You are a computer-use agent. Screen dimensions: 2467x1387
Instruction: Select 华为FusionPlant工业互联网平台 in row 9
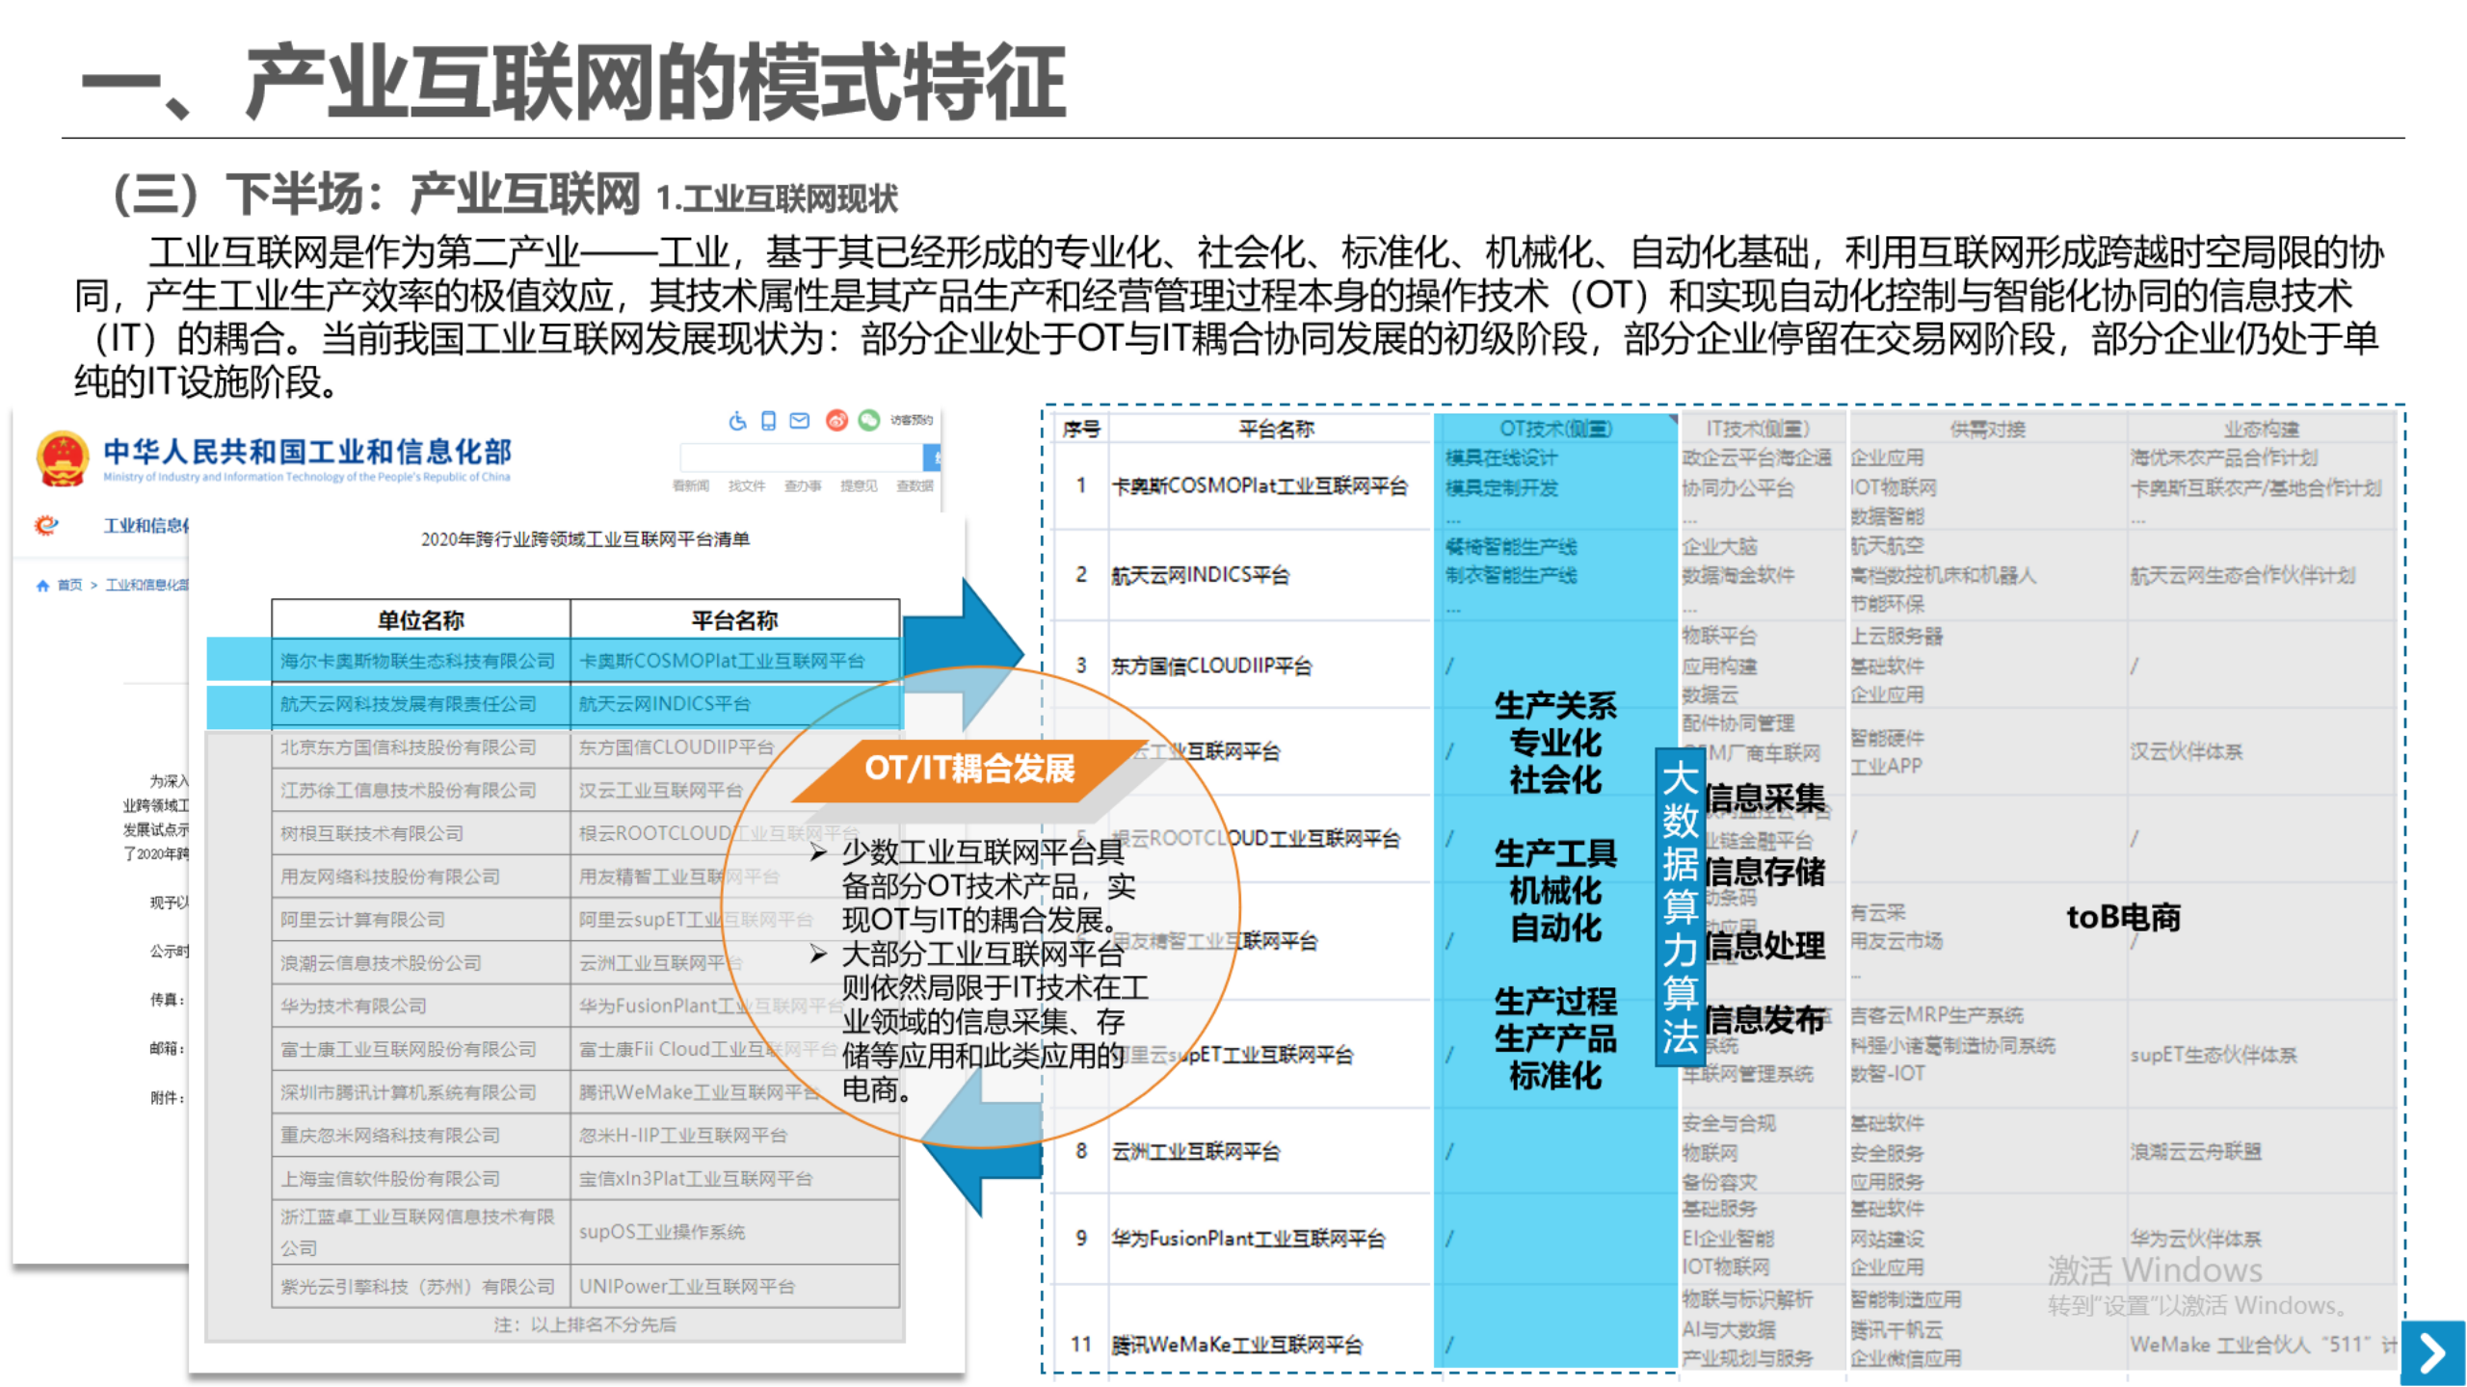(x=1248, y=1239)
